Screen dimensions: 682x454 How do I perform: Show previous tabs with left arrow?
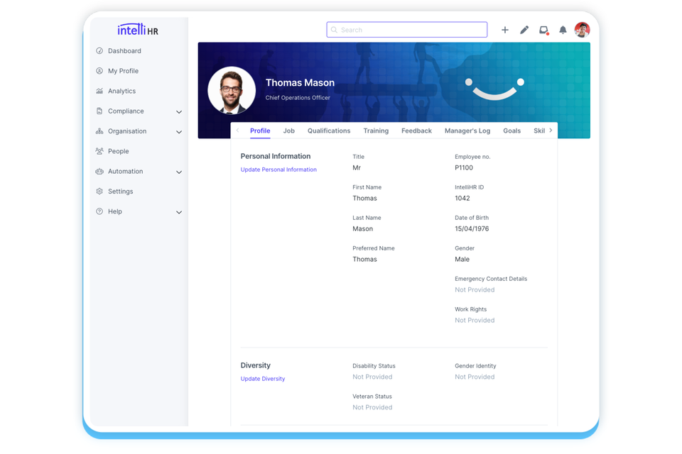coord(237,131)
